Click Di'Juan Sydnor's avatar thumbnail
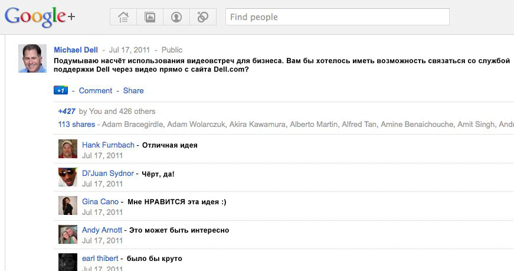The width and height of the screenshot is (514, 271). click(x=68, y=177)
